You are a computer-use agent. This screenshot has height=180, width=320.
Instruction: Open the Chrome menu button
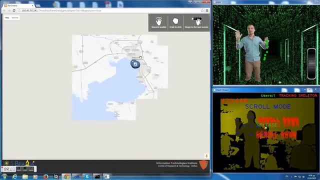(x=207, y=10)
